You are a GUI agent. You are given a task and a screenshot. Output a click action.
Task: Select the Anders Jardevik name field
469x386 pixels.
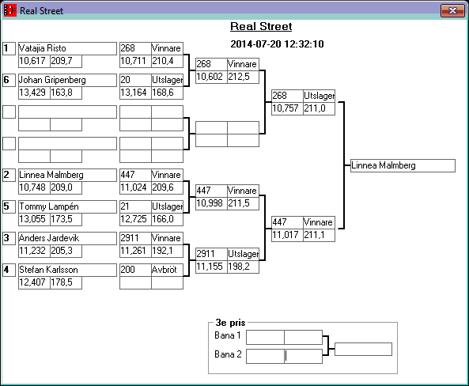(x=67, y=238)
